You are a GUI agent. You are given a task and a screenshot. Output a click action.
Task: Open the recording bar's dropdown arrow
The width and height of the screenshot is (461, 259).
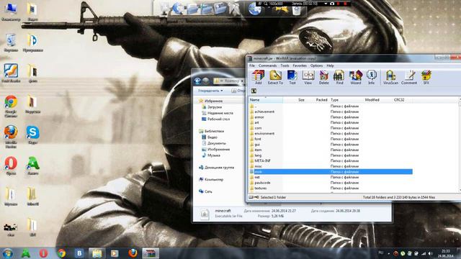tap(326, 4)
